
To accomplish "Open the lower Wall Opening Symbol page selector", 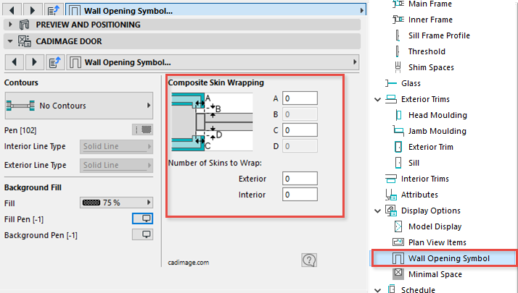I will coord(214,62).
